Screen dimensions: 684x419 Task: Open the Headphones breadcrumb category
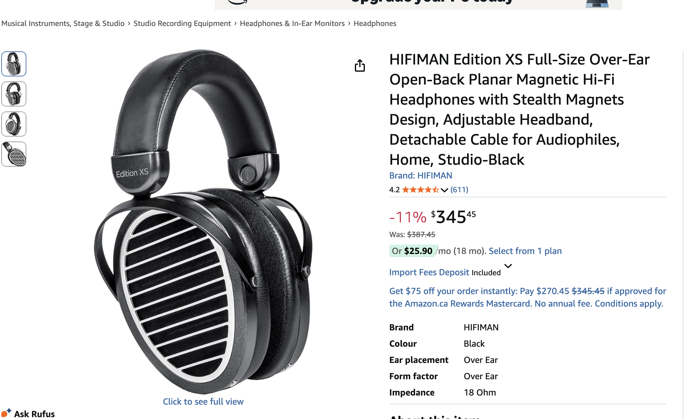(375, 23)
